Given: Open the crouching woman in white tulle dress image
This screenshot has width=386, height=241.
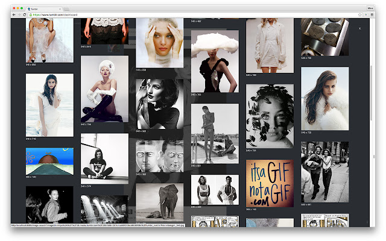Looking at the screenshot, I should (x=49, y=40).
